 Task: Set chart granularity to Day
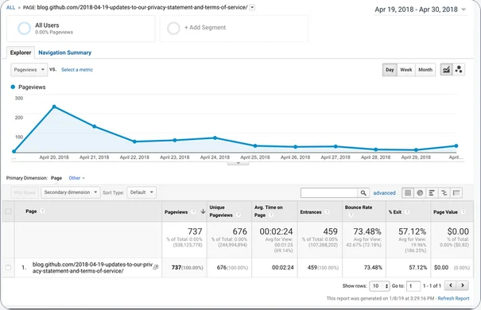pyautogui.click(x=390, y=70)
